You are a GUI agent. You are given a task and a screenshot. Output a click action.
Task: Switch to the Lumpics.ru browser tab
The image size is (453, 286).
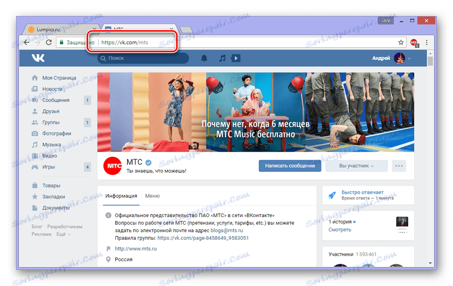point(61,29)
